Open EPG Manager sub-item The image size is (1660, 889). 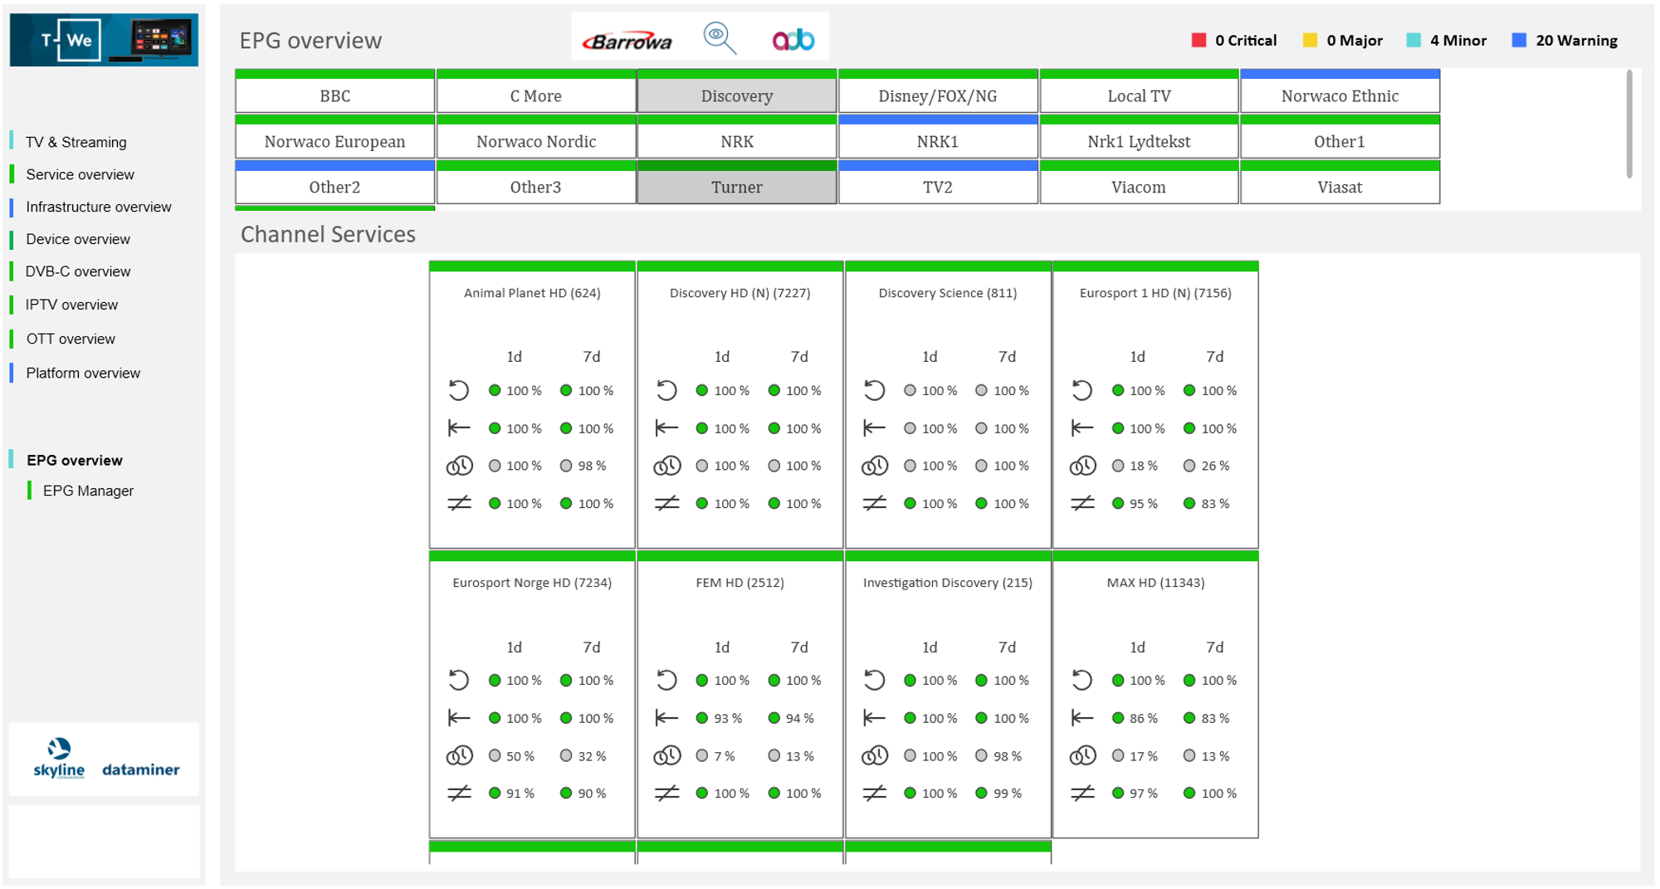click(88, 491)
